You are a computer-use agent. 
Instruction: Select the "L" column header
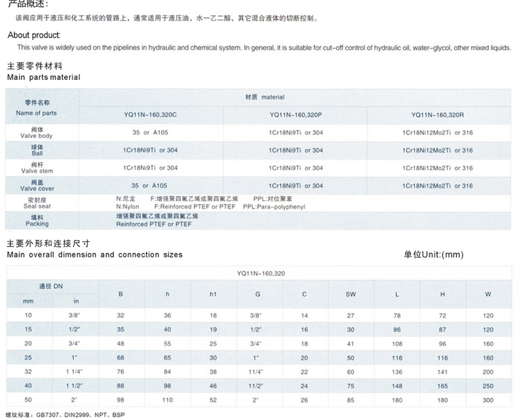pos(397,294)
